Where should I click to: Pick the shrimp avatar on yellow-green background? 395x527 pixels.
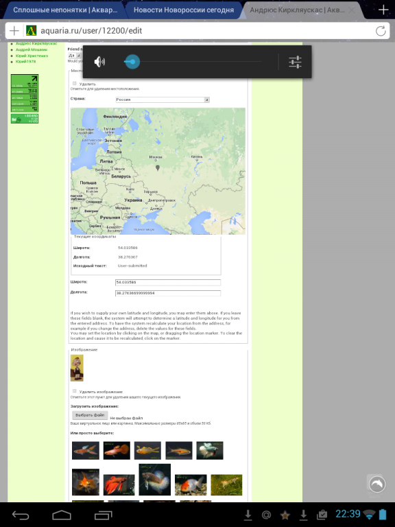226,484
